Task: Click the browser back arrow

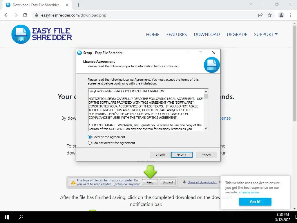Action: tap(6, 15)
